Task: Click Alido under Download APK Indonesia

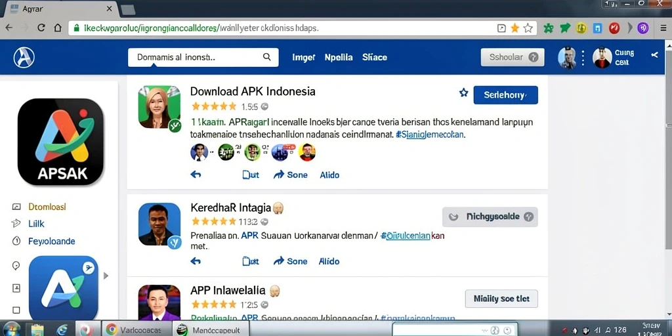Action: point(329,175)
